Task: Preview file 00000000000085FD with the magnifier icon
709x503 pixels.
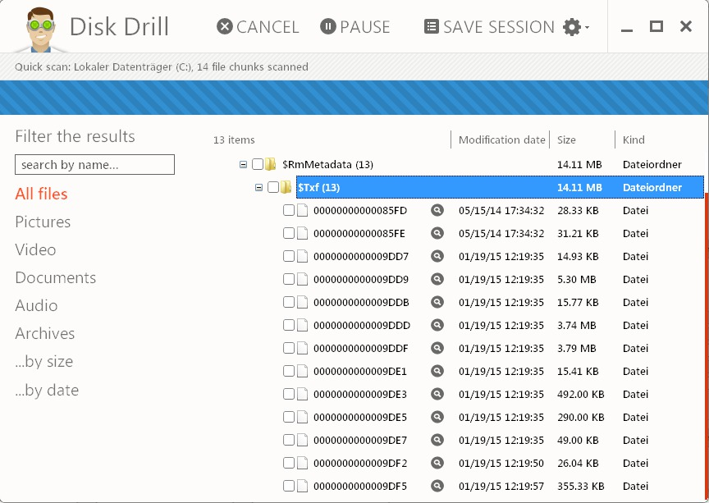Action: point(437,210)
